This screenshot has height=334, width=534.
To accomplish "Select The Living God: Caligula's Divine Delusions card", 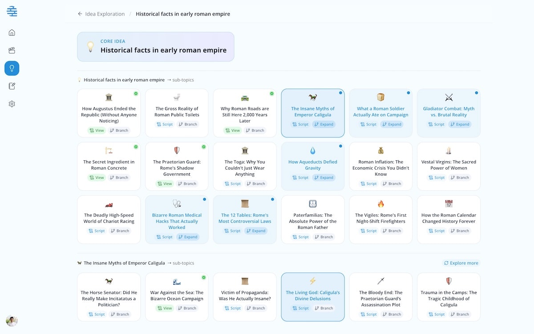I will (313, 297).
